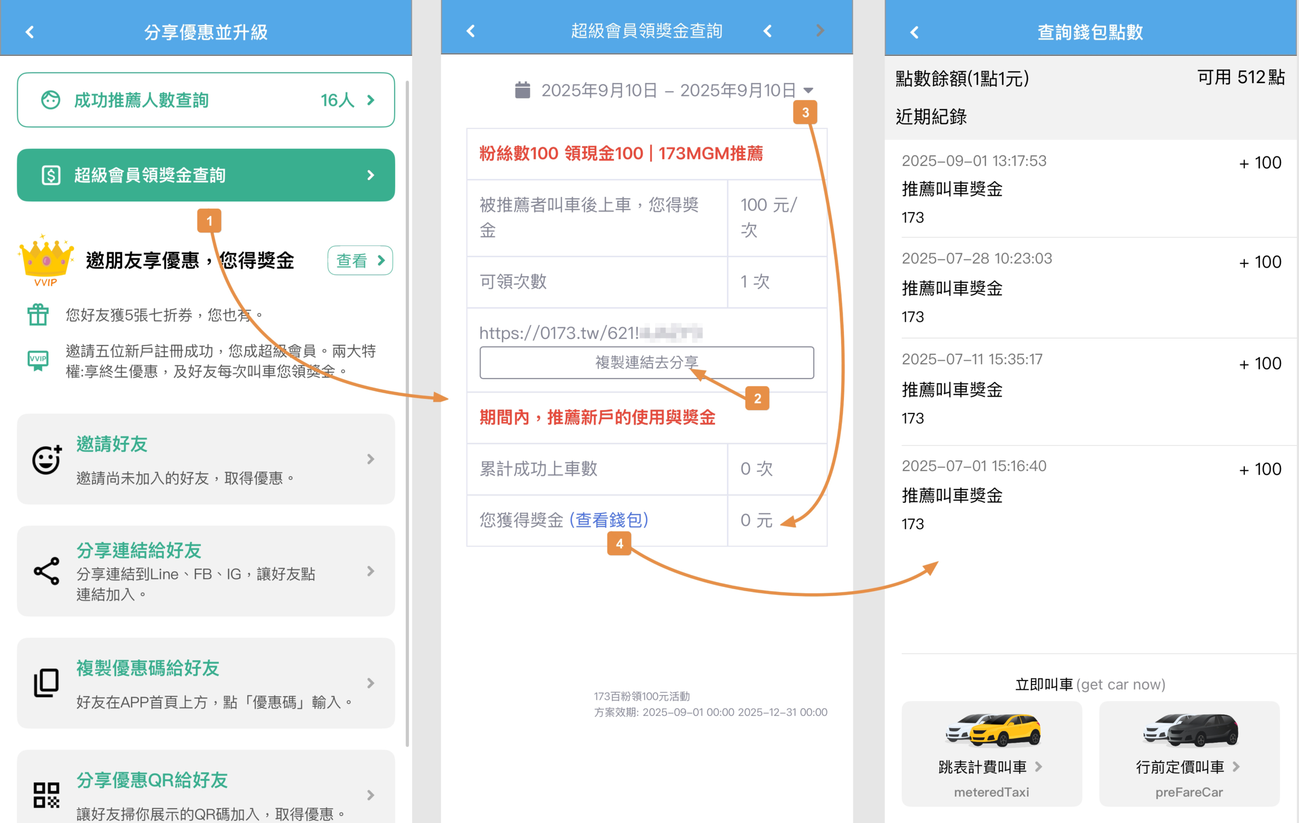Image resolution: width=1299 pixels, height=823 pixels.
Task: Click the VVIP crown icon
Action: 46,259
